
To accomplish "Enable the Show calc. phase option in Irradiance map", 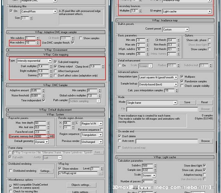I will click(209, 40).
